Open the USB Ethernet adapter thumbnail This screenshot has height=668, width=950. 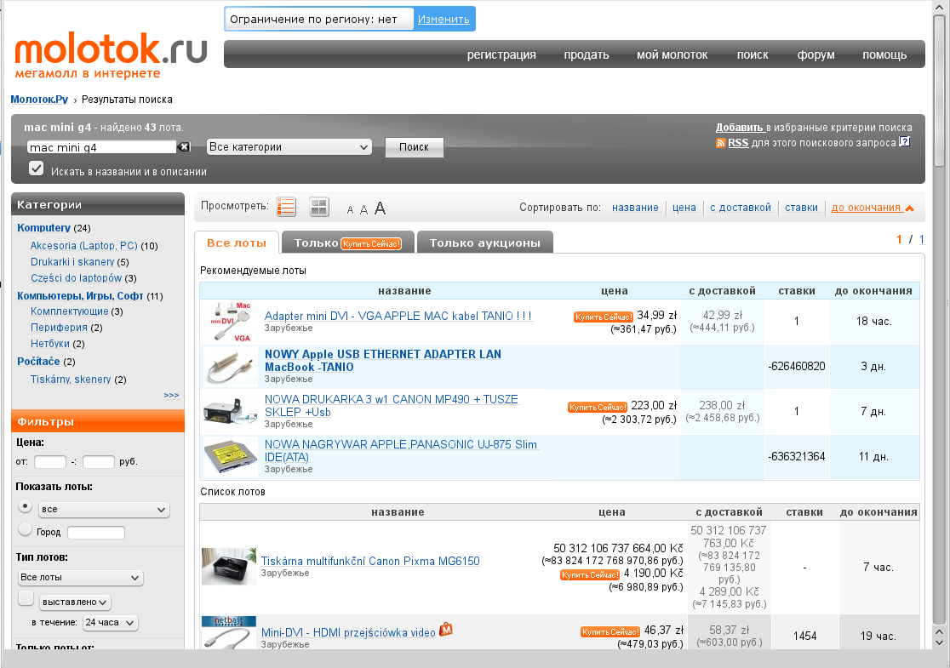coord(229,367)
